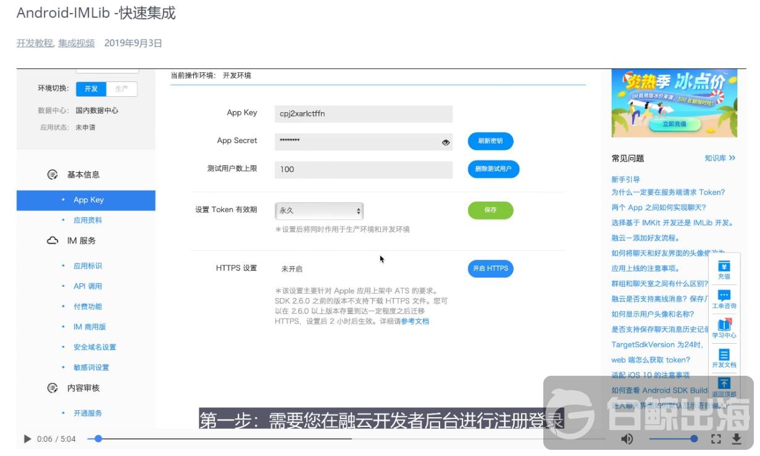Open 工单咨询 chat icon in floating sidebar
The width and height of the screenshot is (760, 456).
[724, 299]
